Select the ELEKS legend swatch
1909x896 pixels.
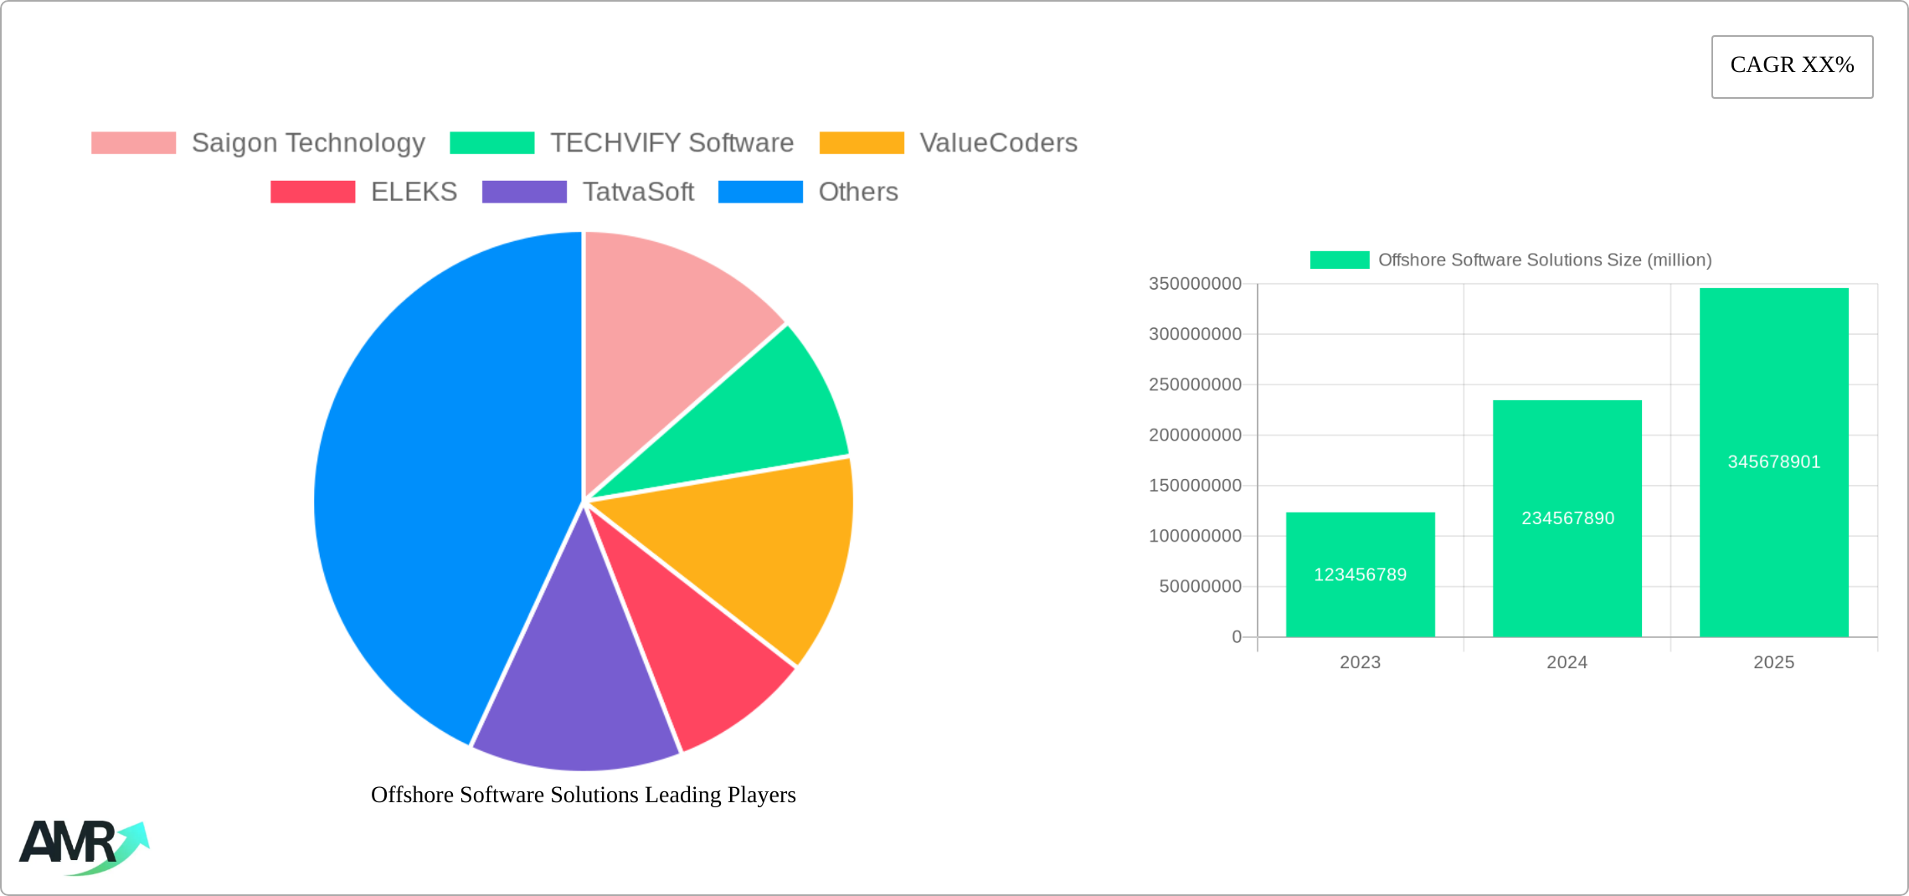click(313, 192)
